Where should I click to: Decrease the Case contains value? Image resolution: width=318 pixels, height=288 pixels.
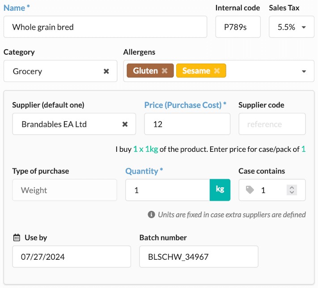click(x=292, y=192)
